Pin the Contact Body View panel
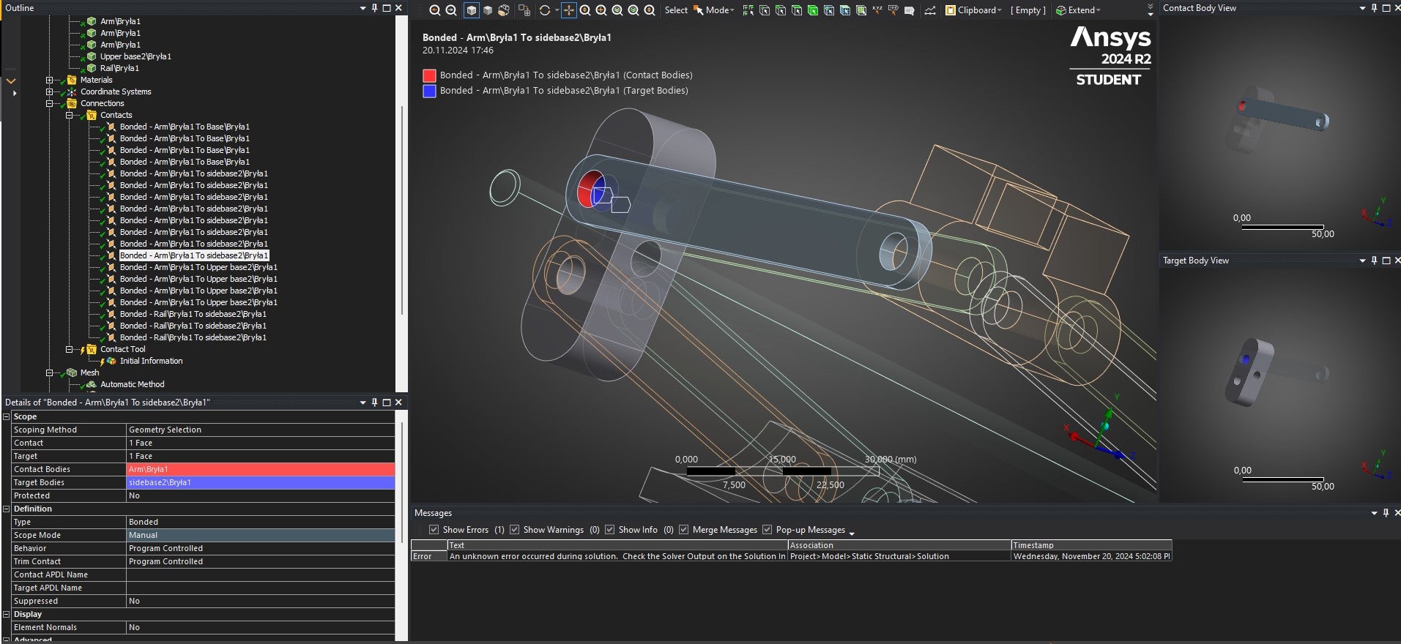This screenshot has width=1401, height=644. (x=1374, y=8)
